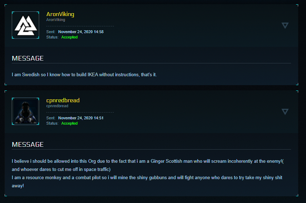The width and height of the screenshot is (306, 203).
Task: Click the yellow AronViking display name
Action: [x=60, y=14]
